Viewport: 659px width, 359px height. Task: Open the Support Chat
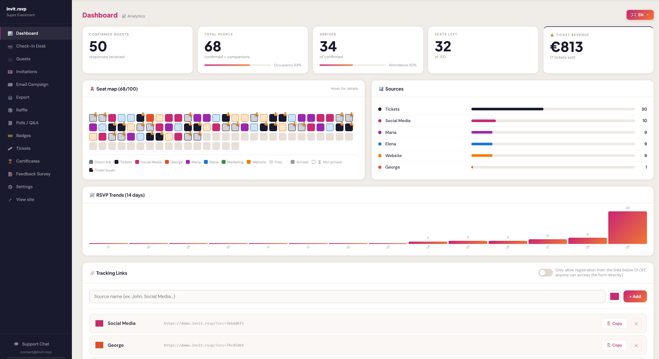(x=35, y=344)
